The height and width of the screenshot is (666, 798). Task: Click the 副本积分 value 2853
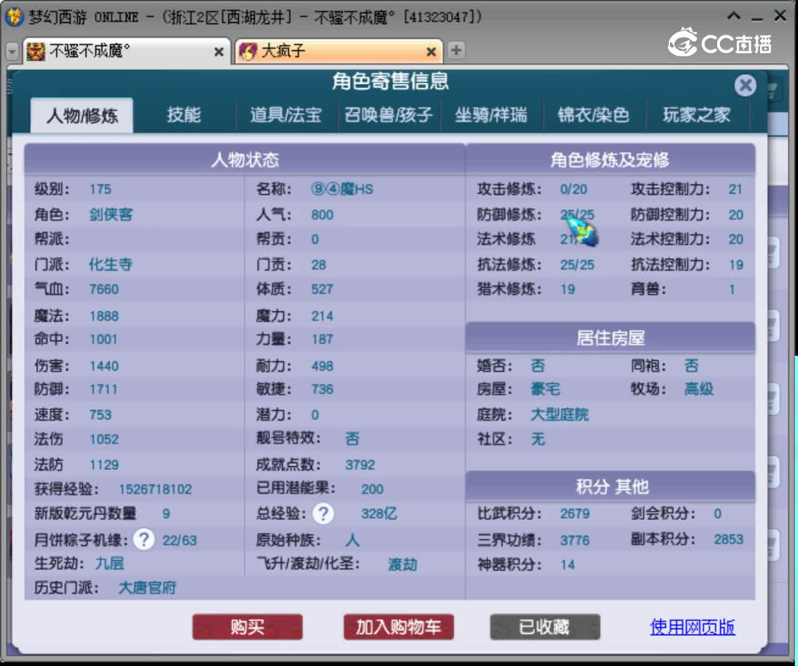click(x=729, y=539)
